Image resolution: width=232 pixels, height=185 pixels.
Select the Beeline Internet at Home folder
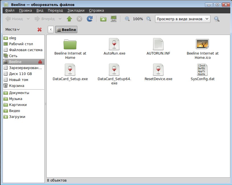tap(70, 49)
